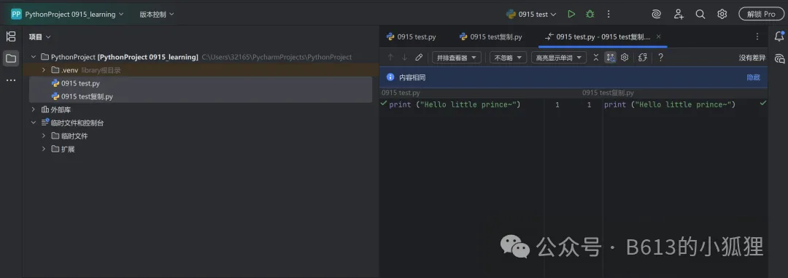Go to previous difference arrow
788x278 pixels.
point(390,58)
